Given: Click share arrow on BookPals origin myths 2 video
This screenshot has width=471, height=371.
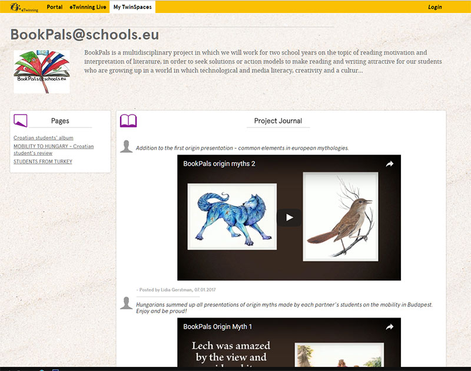Looking at the screenshot, I should click(390, 164).
